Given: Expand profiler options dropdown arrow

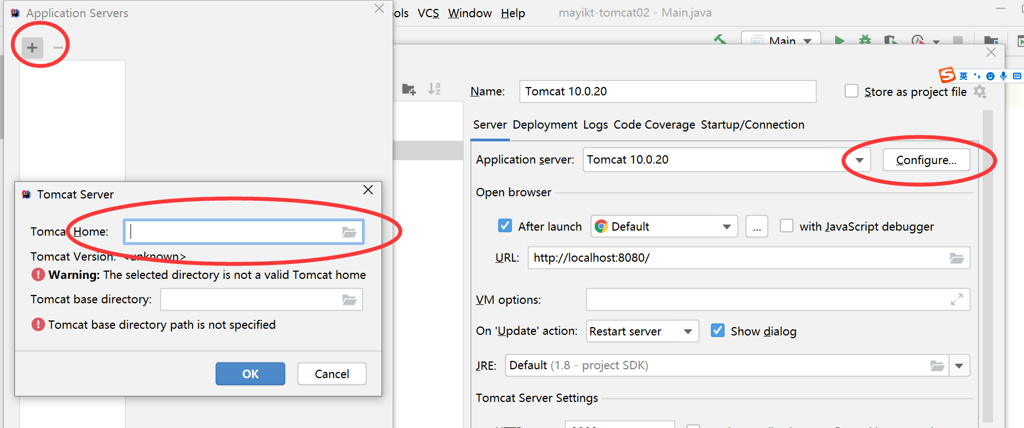Looking at the screenshot, I should point(936,41).
